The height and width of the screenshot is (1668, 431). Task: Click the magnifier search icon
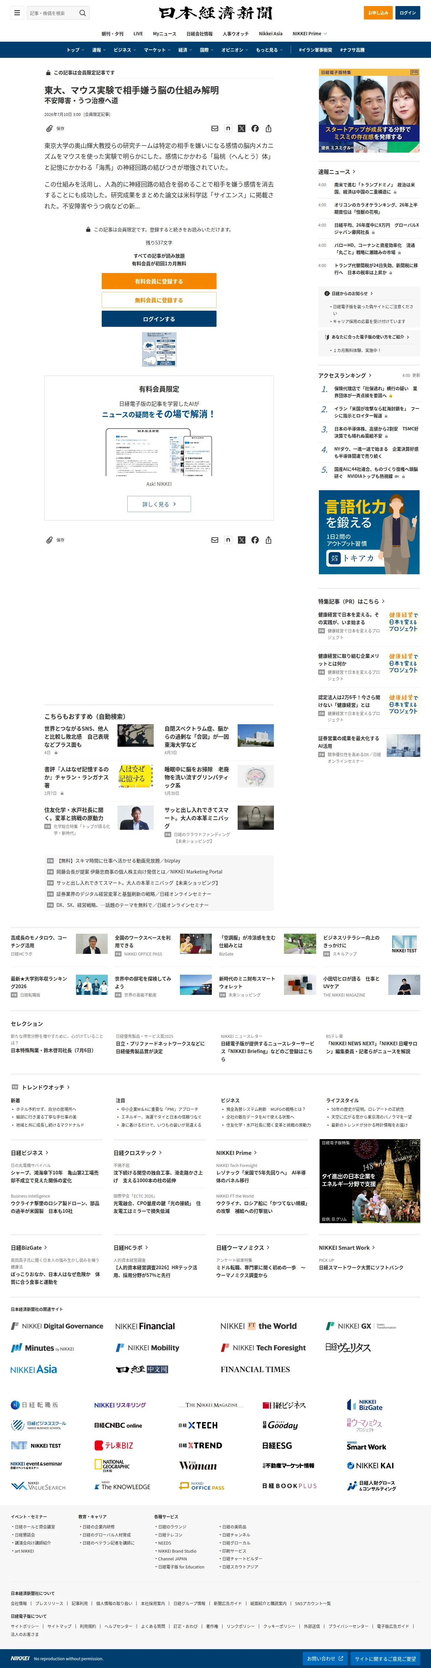pos(82,13)
